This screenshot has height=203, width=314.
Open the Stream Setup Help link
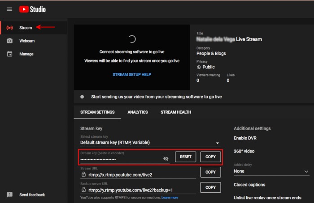point(132,74)
